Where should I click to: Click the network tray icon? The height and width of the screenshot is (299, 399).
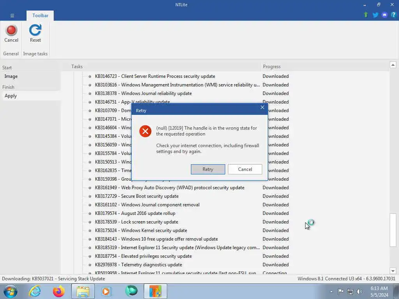(x=350, y=292)
